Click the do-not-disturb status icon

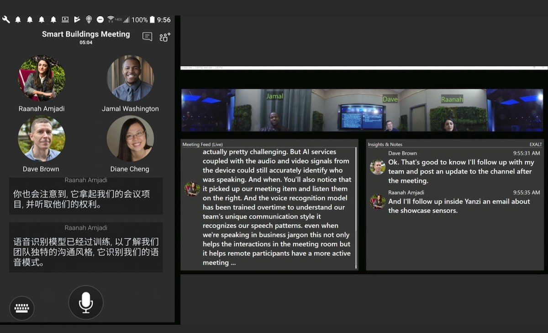pyautogui.click(x=100, y=20)
